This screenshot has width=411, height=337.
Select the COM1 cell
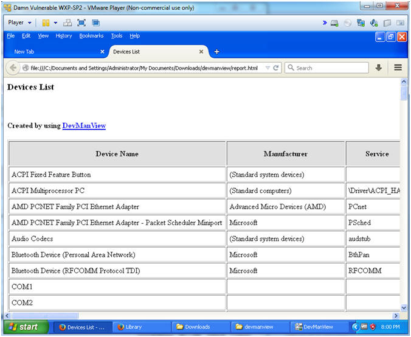click(x=117, y=287)
